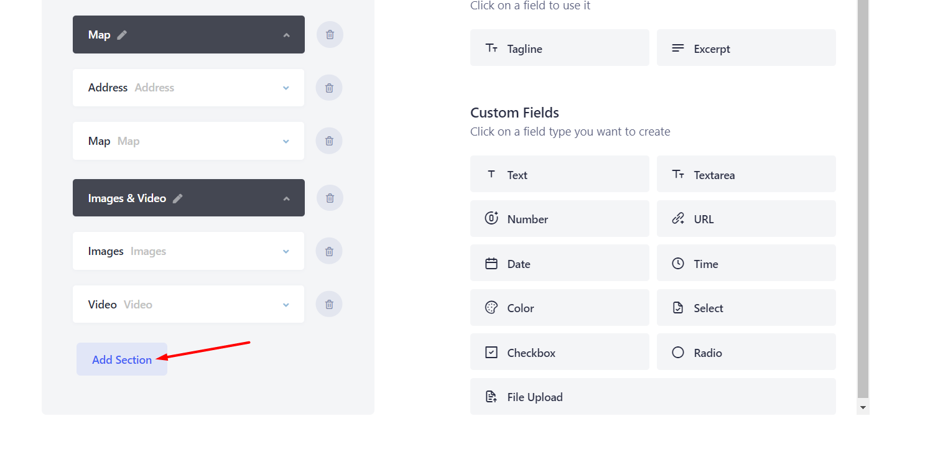Add the Tagline preset field
Viewport: 943px width, 467px height.
pos(559,48)
